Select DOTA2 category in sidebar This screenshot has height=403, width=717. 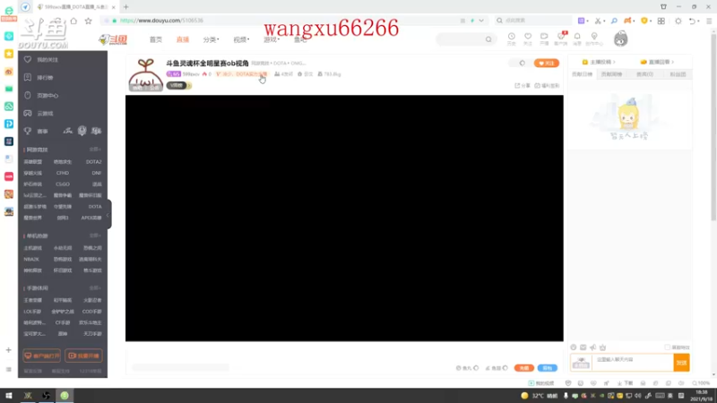pyautogui.click(x=94, y=162)
